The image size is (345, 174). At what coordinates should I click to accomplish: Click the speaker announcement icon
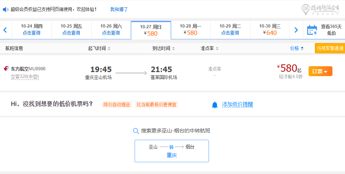[6, 10]
